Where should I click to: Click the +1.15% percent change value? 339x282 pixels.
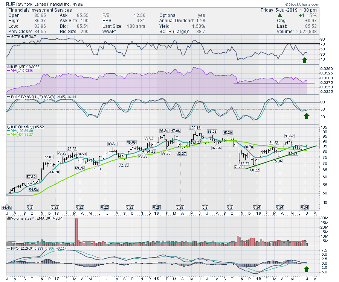(x=308, y=15)
